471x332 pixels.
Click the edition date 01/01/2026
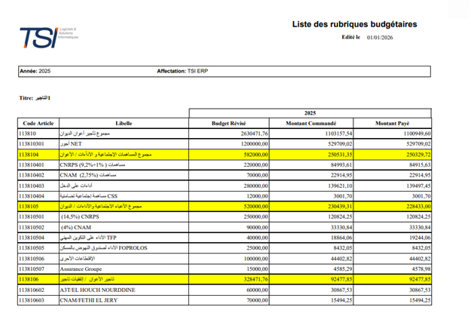[380, 38]
